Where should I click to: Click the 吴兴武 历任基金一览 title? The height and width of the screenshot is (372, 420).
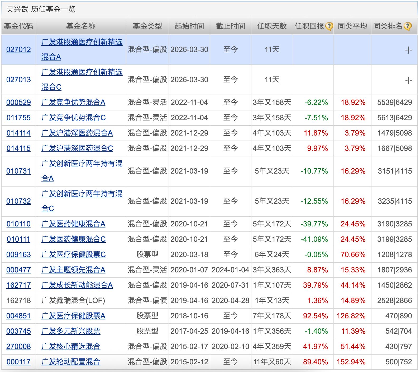[41, 9]
